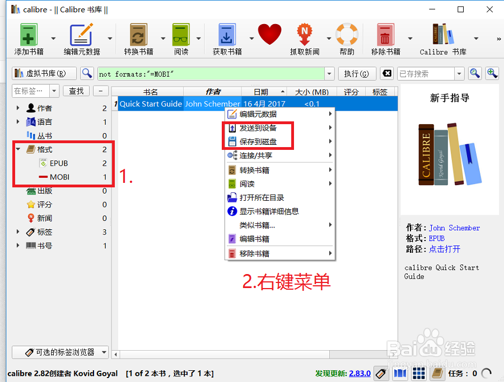Collapse the 格式 (Formats) tree category
This screenshot has width=504, height=382.
point(17,149)
